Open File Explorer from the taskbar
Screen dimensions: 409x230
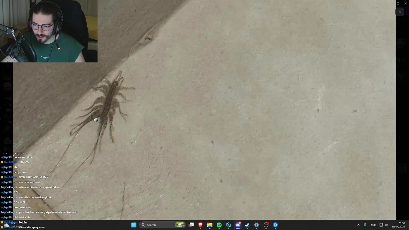pos(210,225)
